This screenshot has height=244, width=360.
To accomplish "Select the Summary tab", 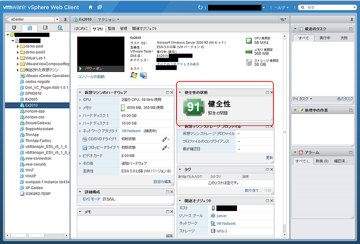I will (x=98, y=28).
